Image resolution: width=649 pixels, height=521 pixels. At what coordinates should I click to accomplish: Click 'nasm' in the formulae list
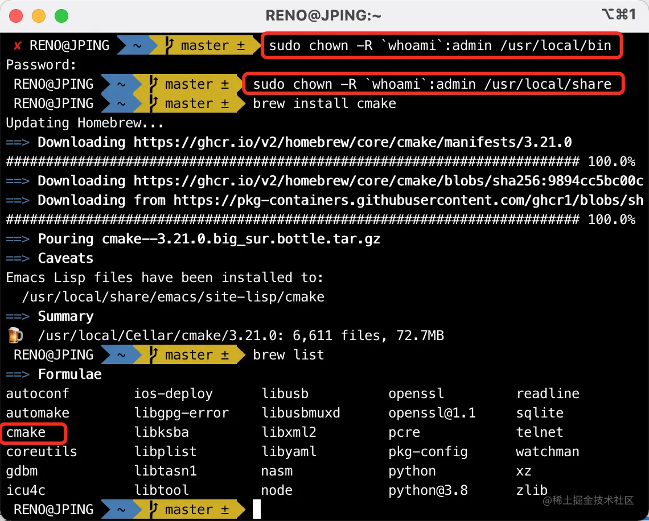[x=277, y=471]
